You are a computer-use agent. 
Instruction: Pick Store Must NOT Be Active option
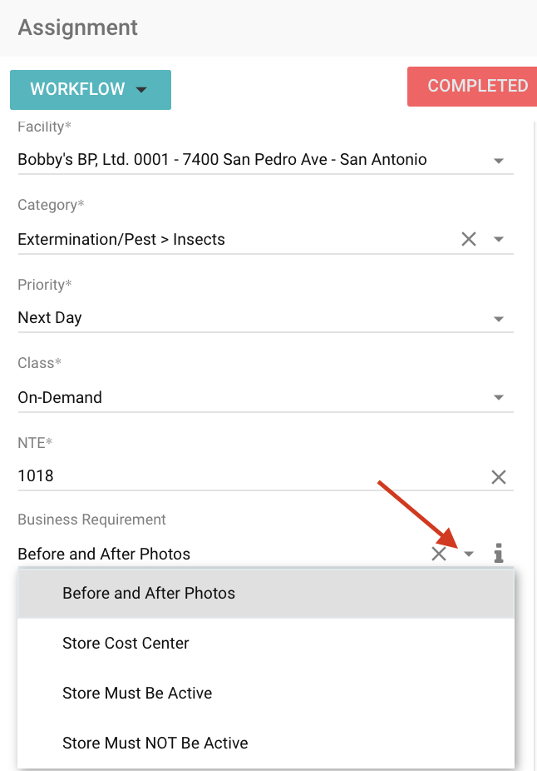tap(155, 743)
